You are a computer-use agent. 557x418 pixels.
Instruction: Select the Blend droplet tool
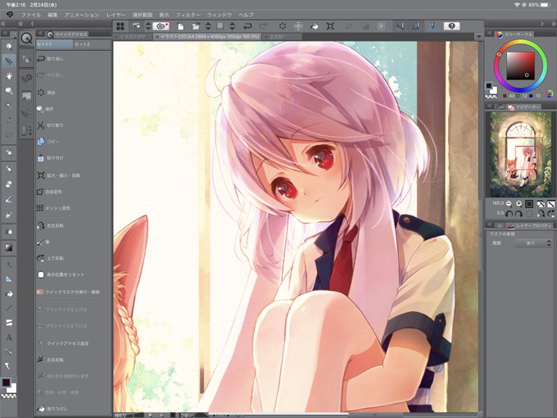click(x=9, y=232)
